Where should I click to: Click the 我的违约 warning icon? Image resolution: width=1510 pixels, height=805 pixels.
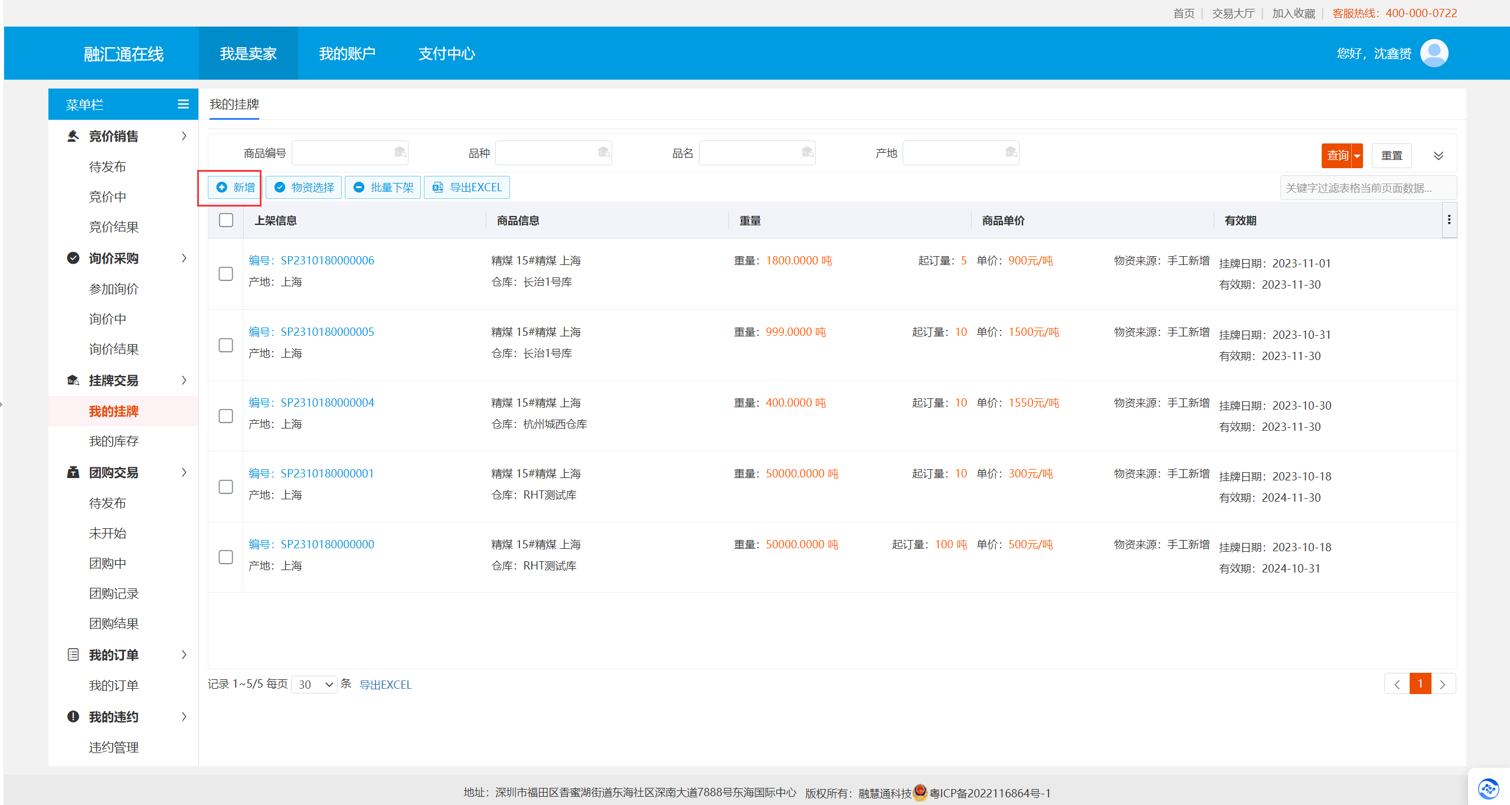click(73, 716)
